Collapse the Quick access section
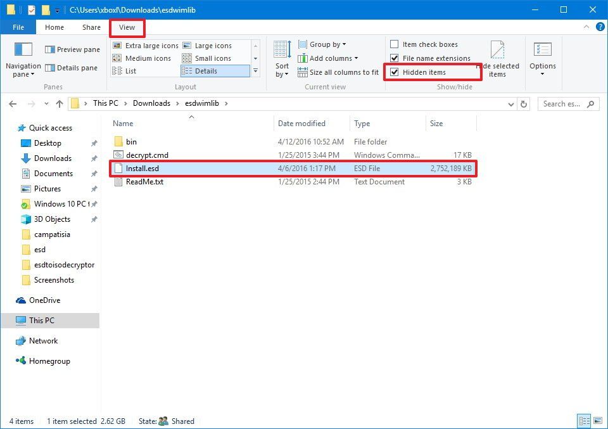 pyautogui.click(x=13, y=127)
